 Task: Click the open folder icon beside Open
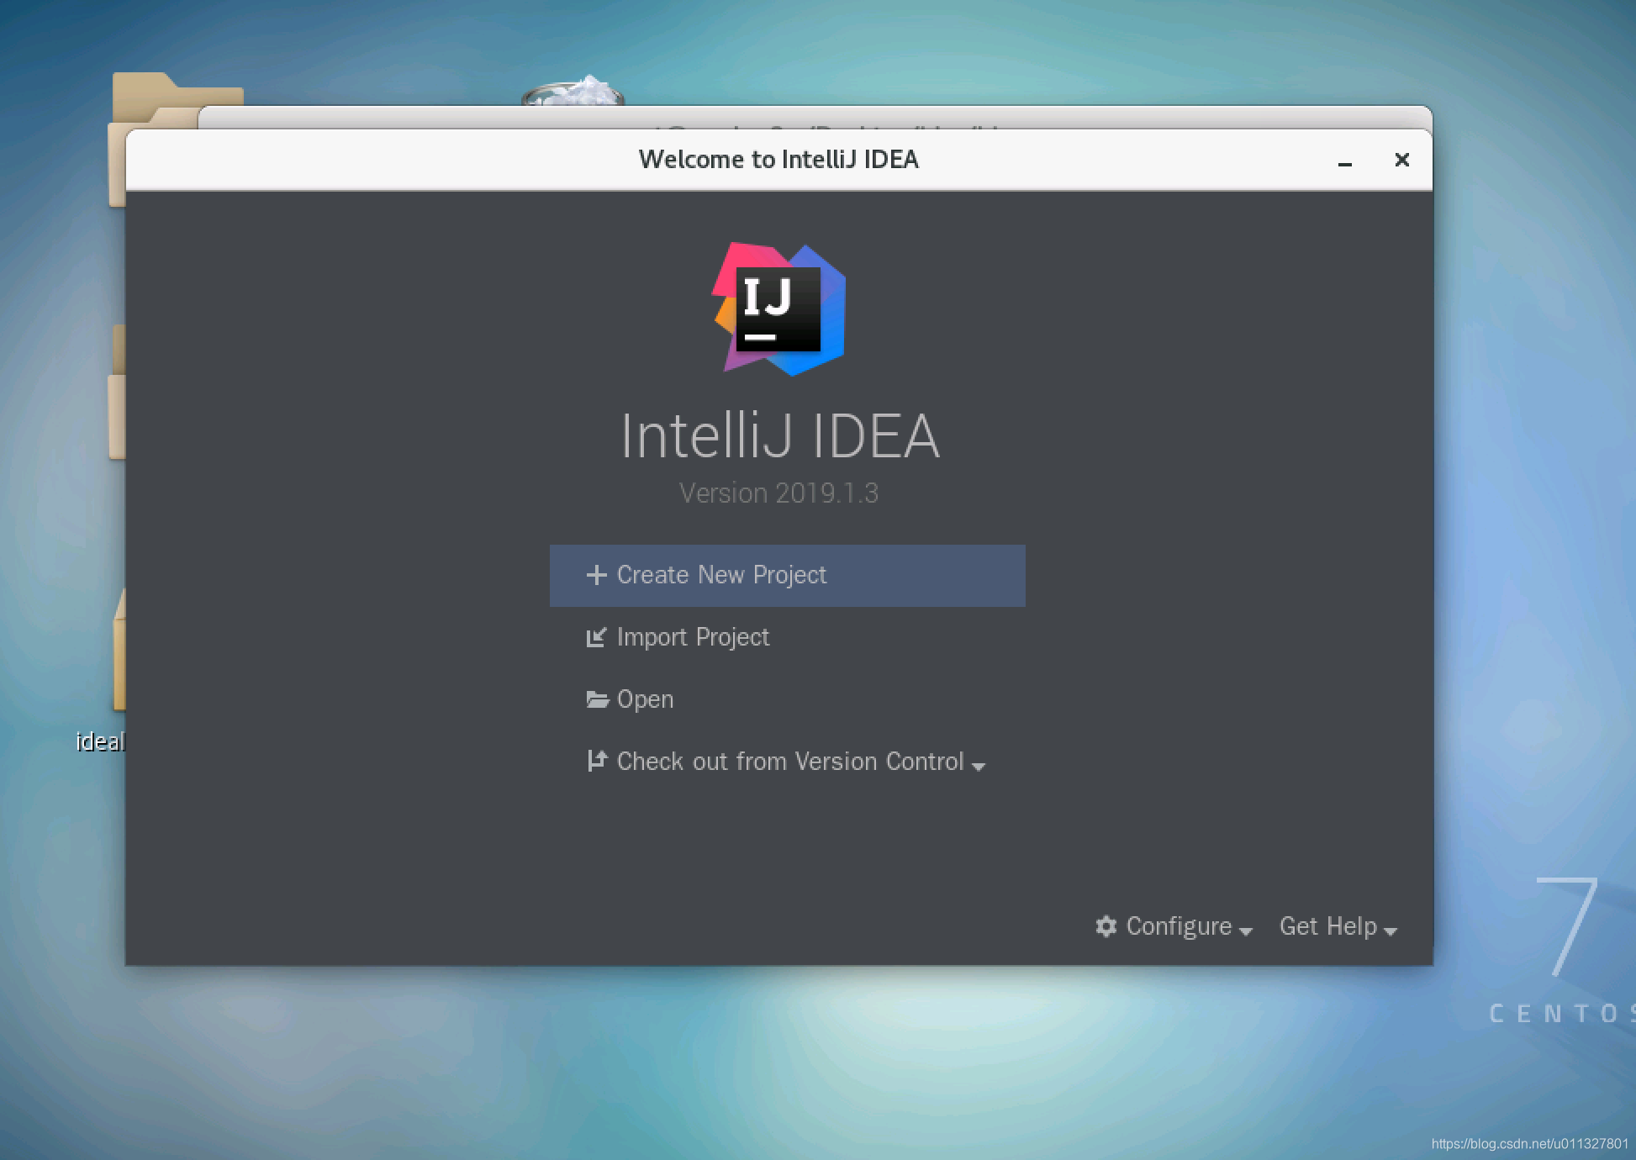click(x=597, y=699)
